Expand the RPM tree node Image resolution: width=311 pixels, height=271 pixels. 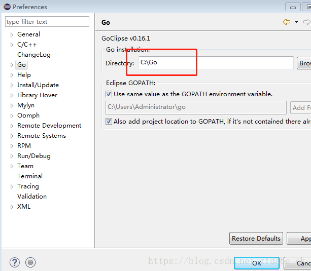[x=12, y=146]
